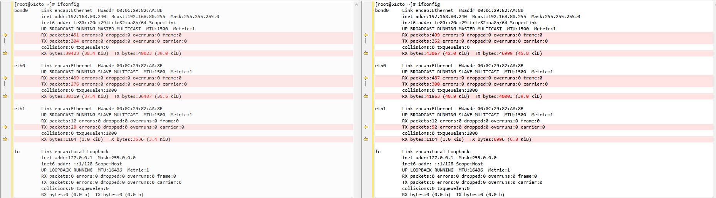Click 'TX packets:28' line text in left pane
This screenshot has width=716, height=198.
tap(113, 127)
